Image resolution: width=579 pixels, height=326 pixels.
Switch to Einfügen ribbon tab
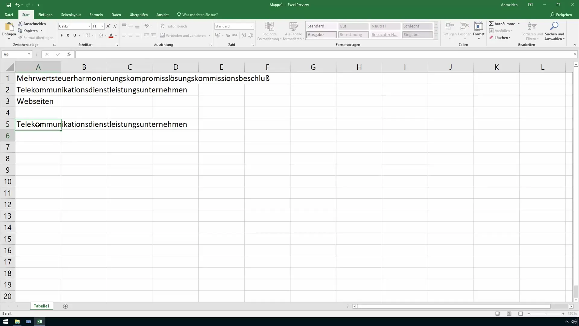(x=45, y=15)
